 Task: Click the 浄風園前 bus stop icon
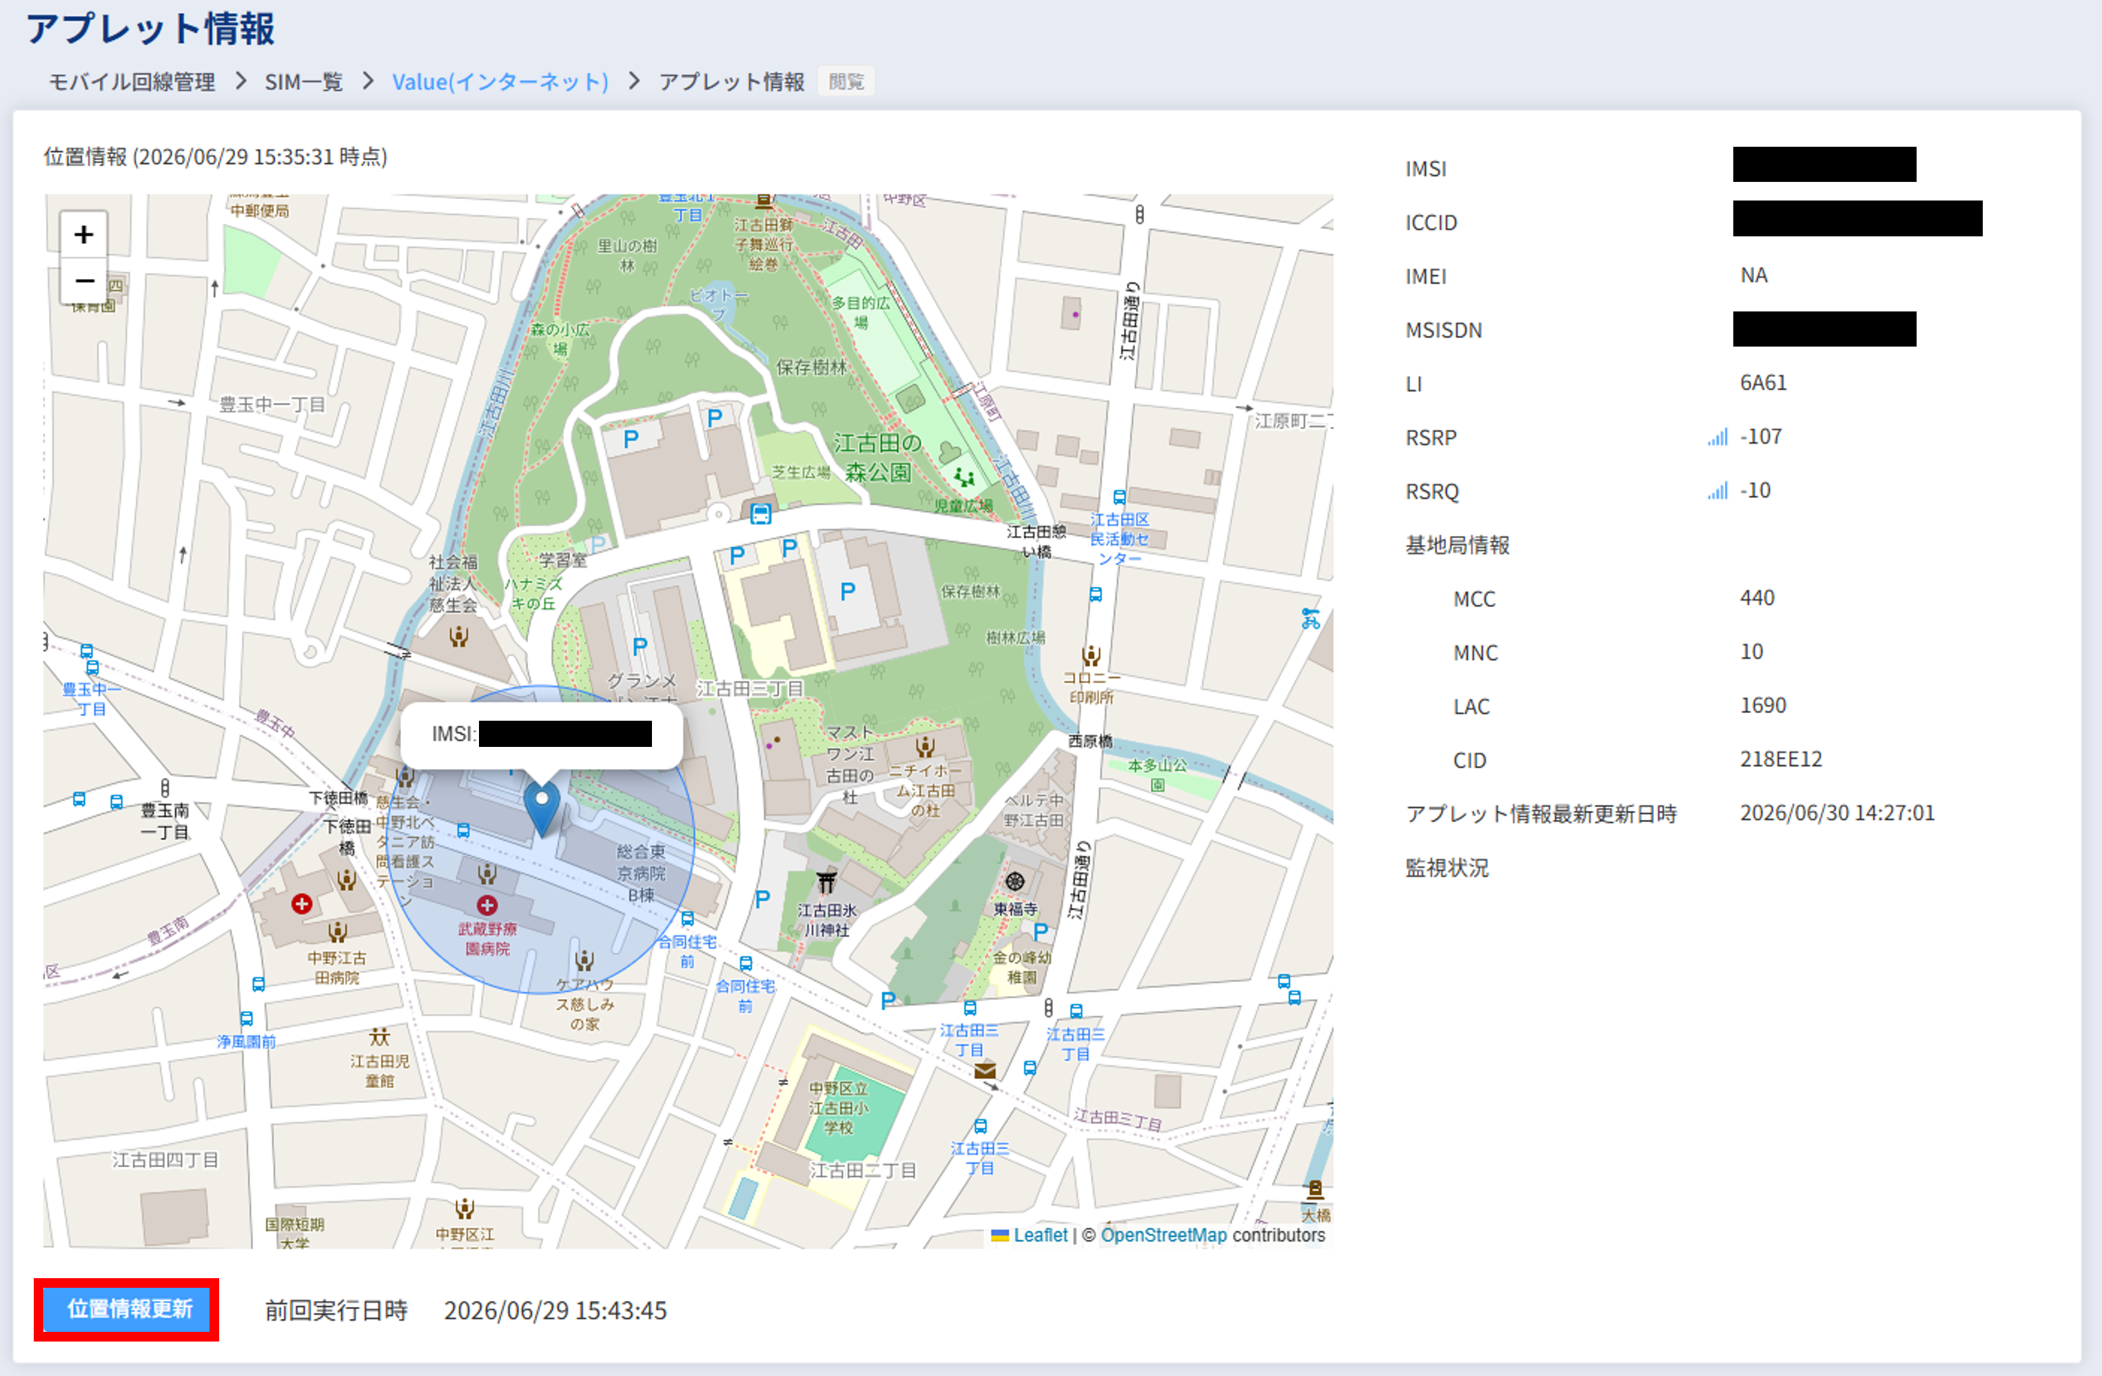click(x=247, y=1019)
